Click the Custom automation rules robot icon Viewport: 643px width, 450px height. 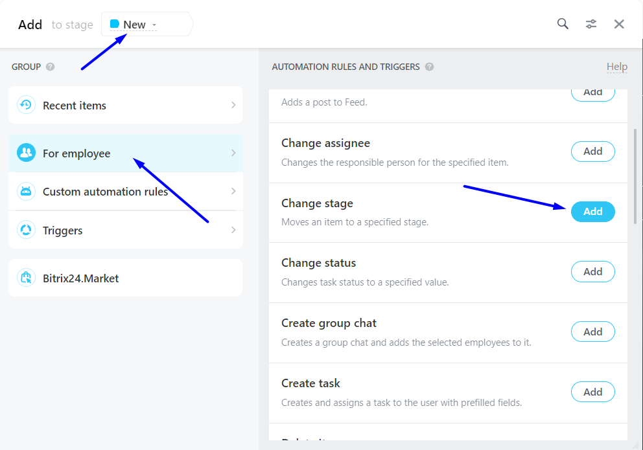(x=26, y=192)
